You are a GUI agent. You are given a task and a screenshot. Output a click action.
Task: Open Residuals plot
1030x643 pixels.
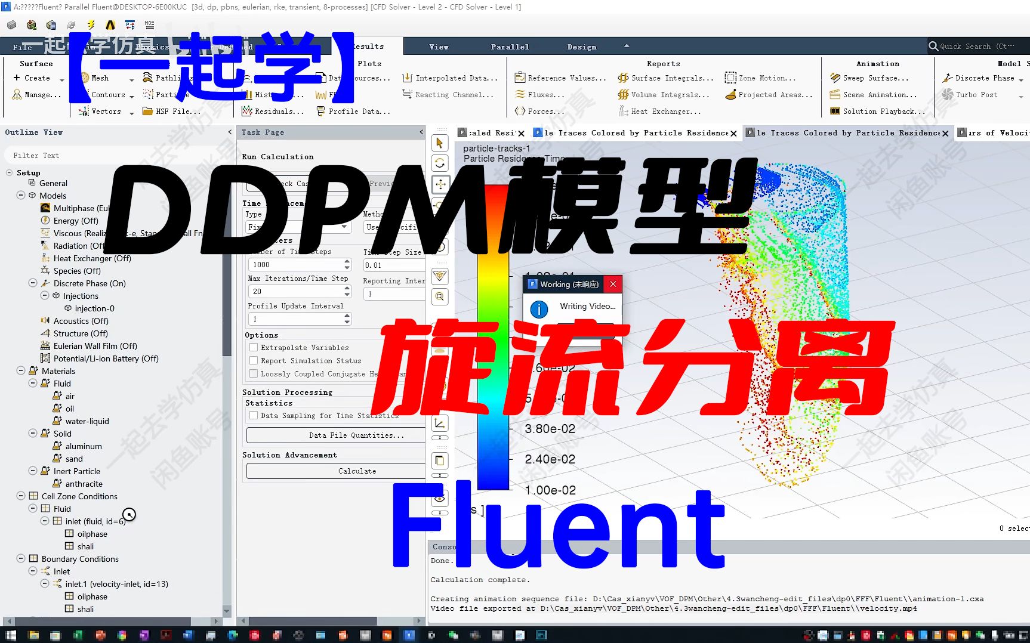tap(273, 112)
